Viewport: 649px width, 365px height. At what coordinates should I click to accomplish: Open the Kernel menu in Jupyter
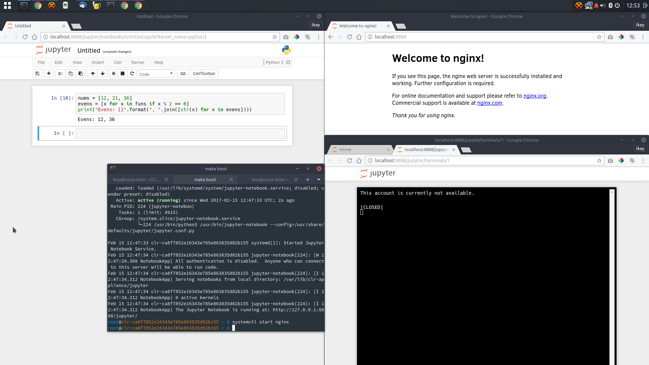138,63
